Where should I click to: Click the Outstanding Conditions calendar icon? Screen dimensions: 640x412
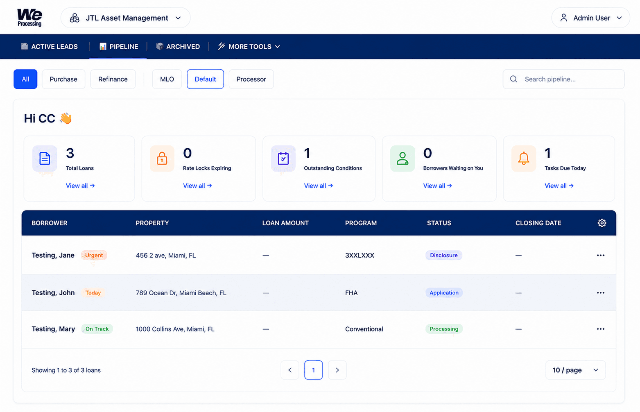pos(283,158)
